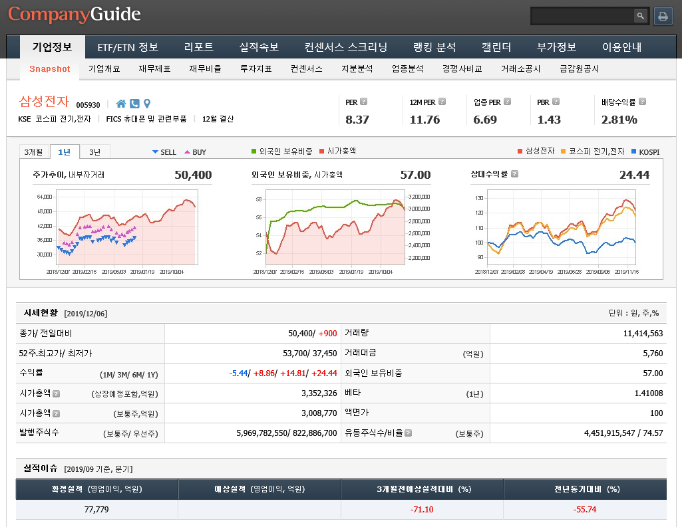Switch to the 재무비율 sub-tab
This screenshot has height=527, width=682.
tap(206, 68)
